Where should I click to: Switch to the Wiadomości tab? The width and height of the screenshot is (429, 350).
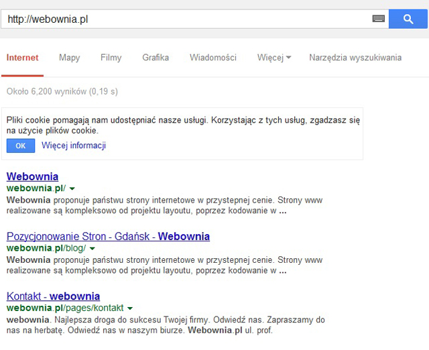[x=212, y=58]
